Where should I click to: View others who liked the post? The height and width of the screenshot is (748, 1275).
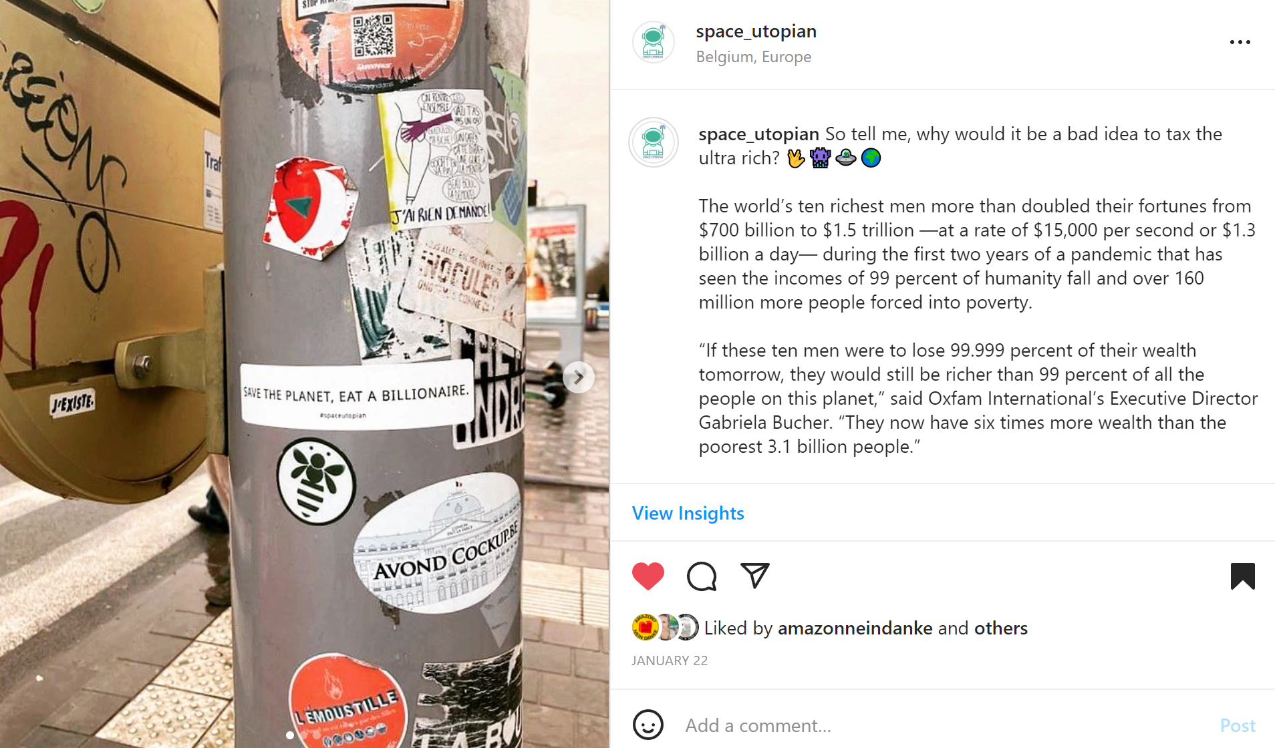pos(1000,628)
